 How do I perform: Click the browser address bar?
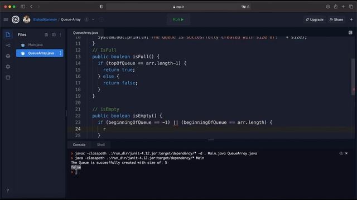(x=178, y=7)
